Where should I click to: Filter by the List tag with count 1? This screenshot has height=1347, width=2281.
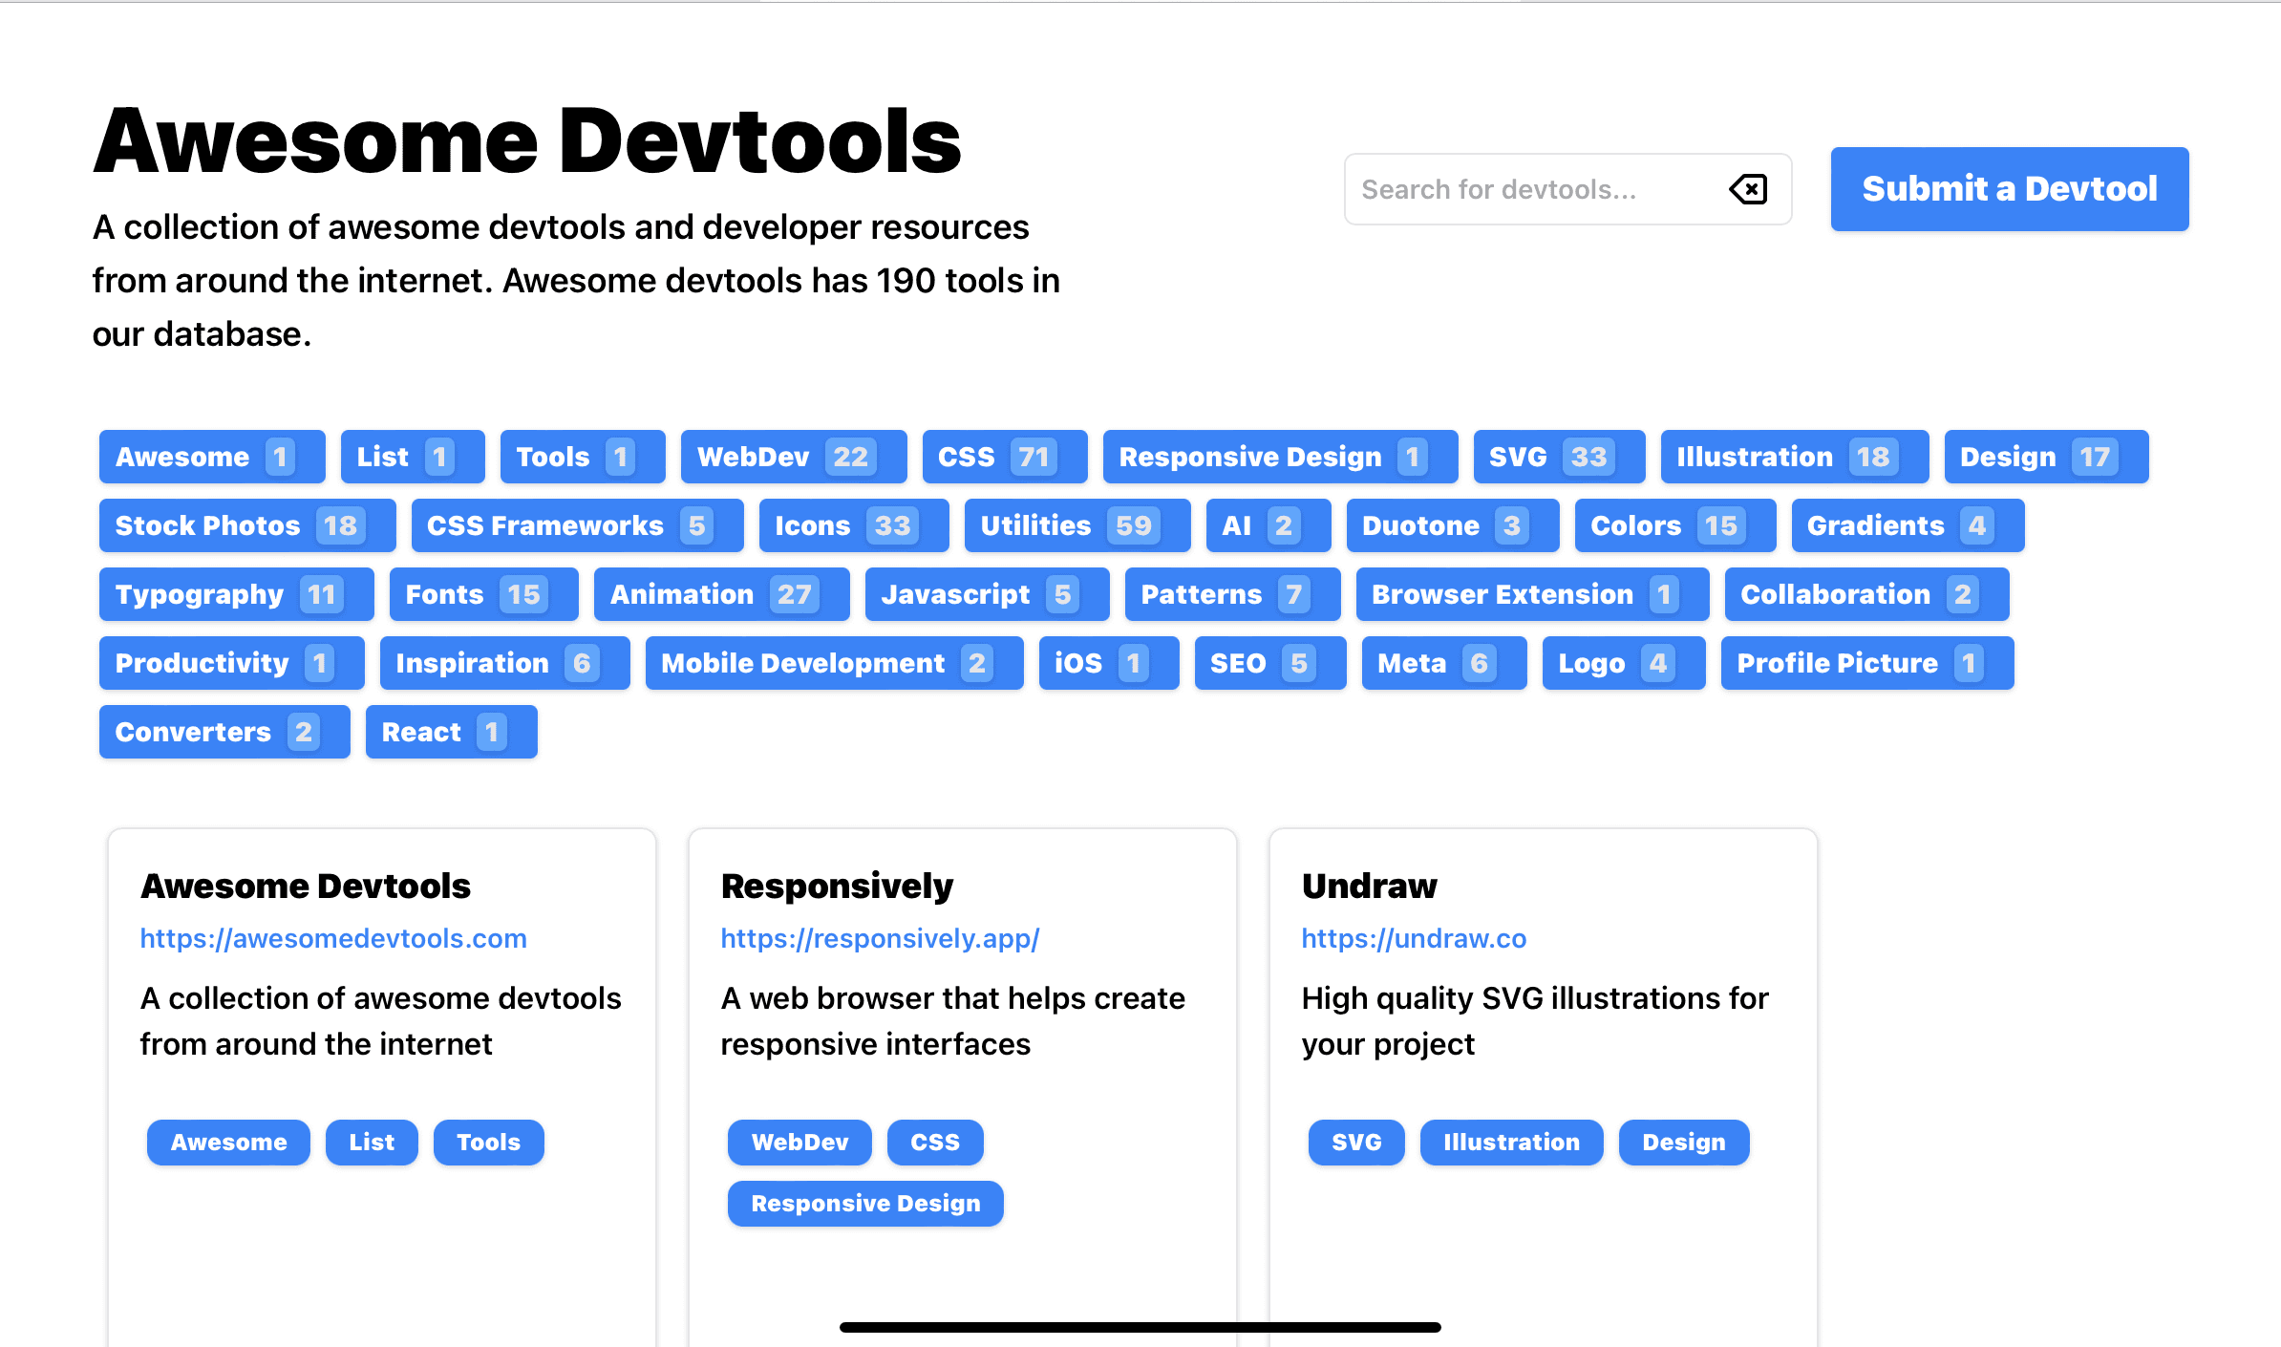click(x=413, y=457)
